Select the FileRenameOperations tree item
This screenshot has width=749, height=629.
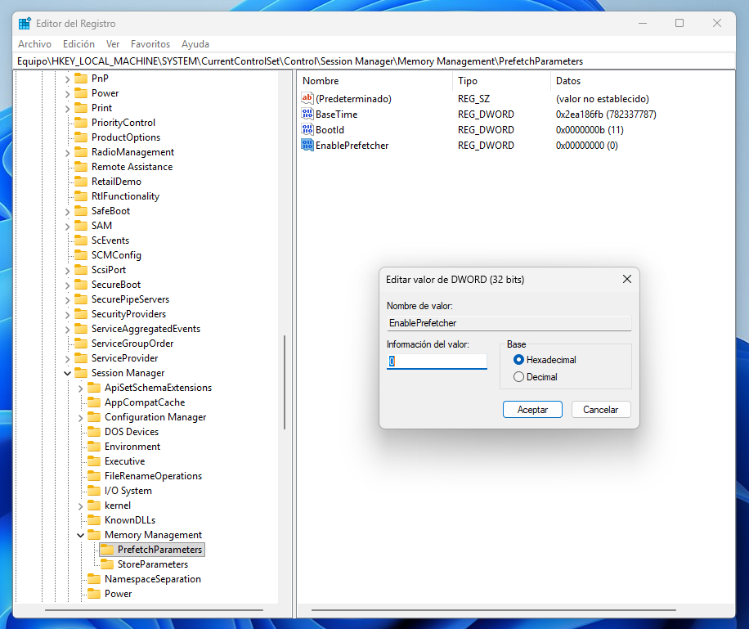(154, 475)
